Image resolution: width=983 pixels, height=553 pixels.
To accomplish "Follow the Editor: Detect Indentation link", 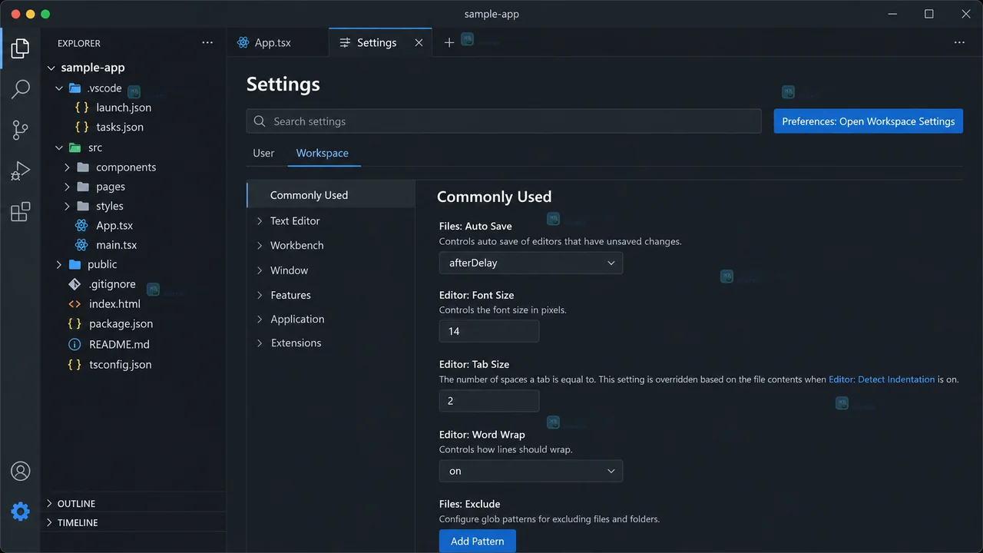I will coord(882,379).
